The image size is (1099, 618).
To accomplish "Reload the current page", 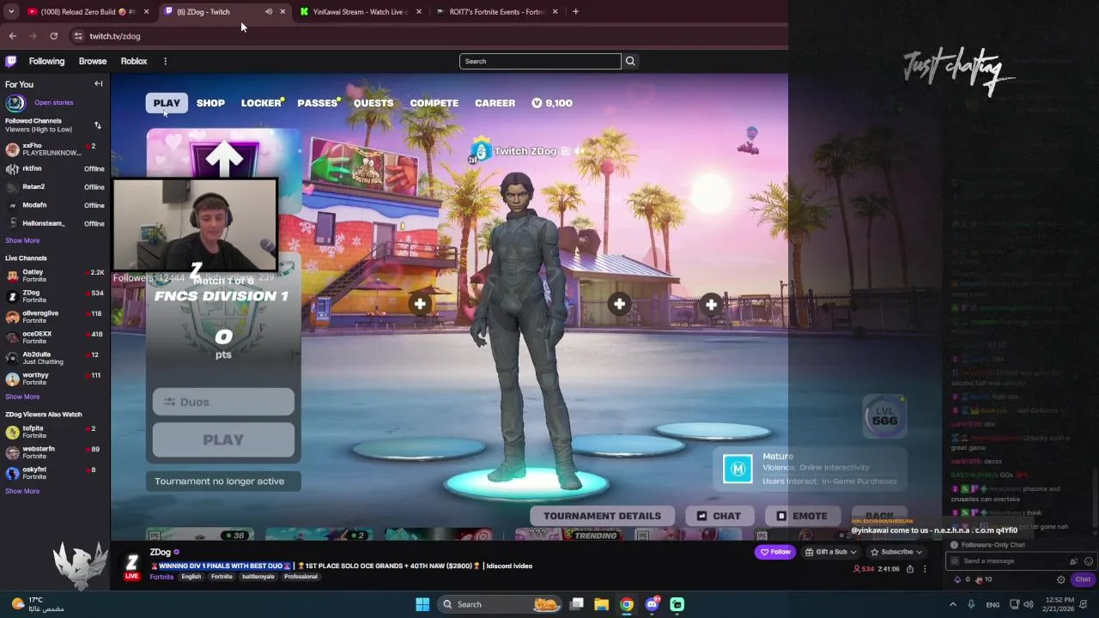I will 53,36.
